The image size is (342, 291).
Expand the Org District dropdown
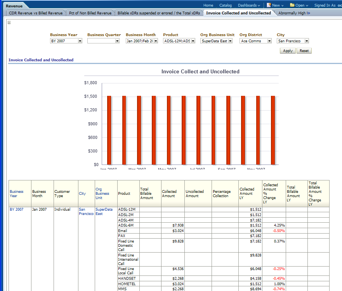269,41
